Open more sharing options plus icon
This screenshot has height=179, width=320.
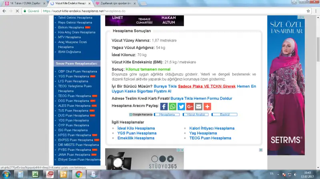[x=207, y=106]
